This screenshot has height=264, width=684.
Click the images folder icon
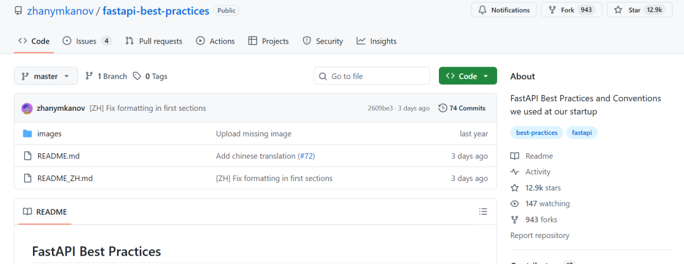27,134
